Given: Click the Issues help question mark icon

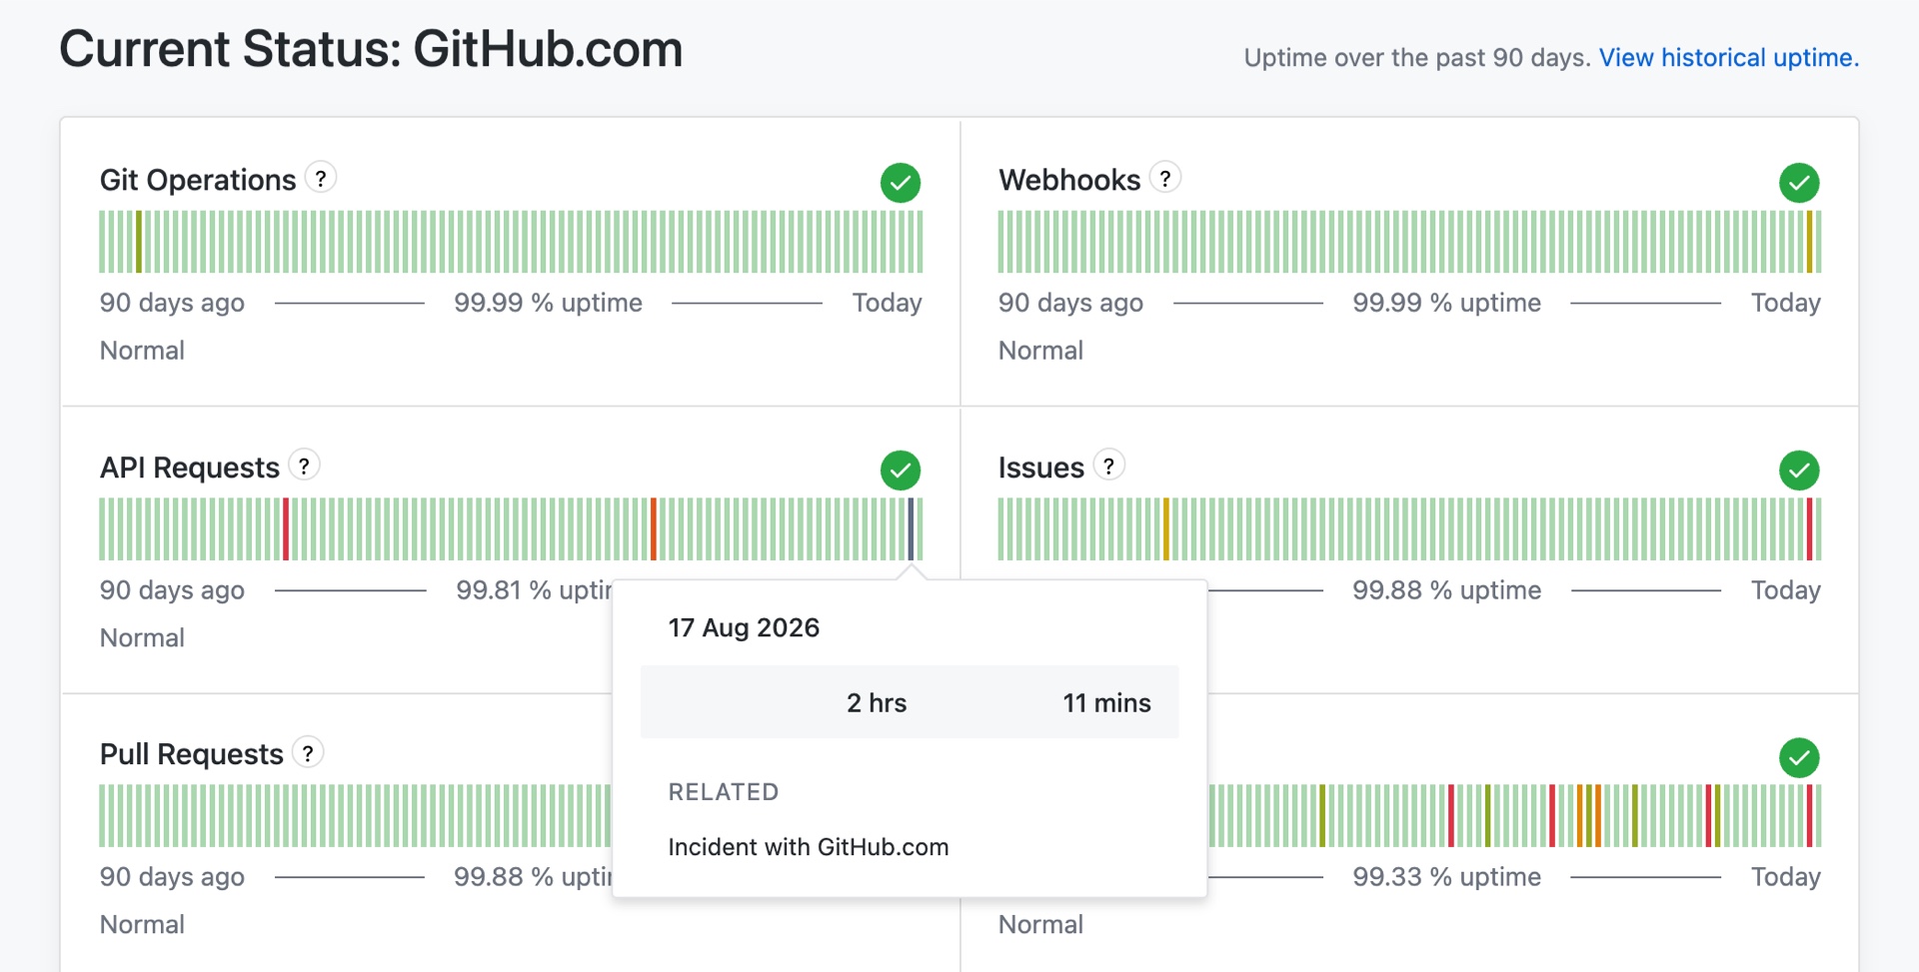Looking at the screenshot, I should pos(1108,466).
